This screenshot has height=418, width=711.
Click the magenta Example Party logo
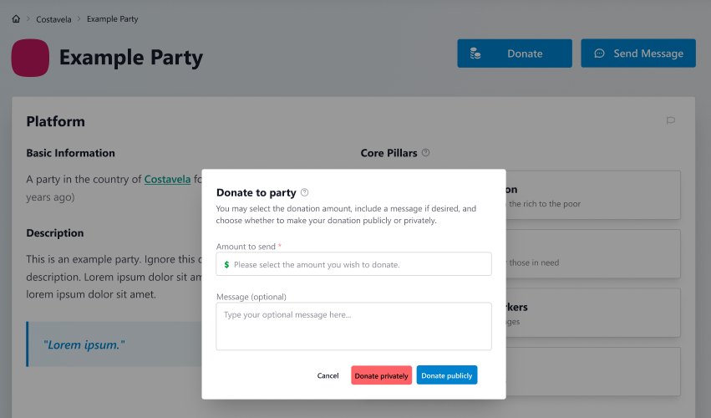click(x=30, y=58)
